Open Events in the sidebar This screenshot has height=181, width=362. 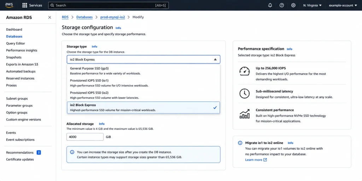[x=11, y=133]
